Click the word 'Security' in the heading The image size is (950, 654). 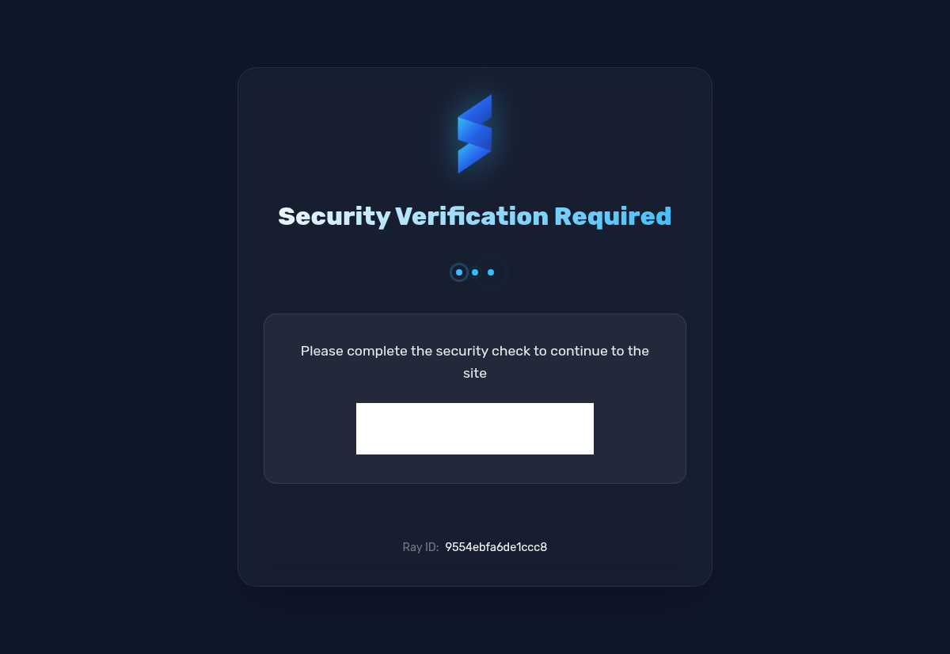point(334,216)
